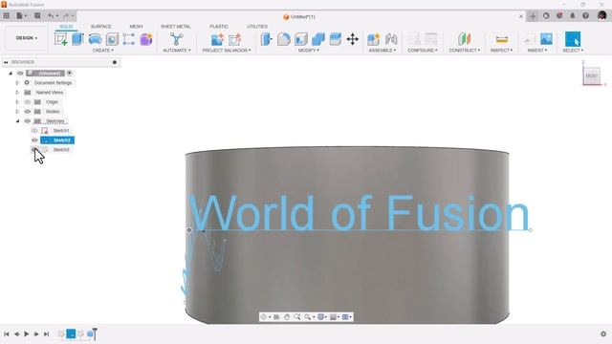
Task: Select the highlighted sketch feature in timeline
Action: pos(71,333)
